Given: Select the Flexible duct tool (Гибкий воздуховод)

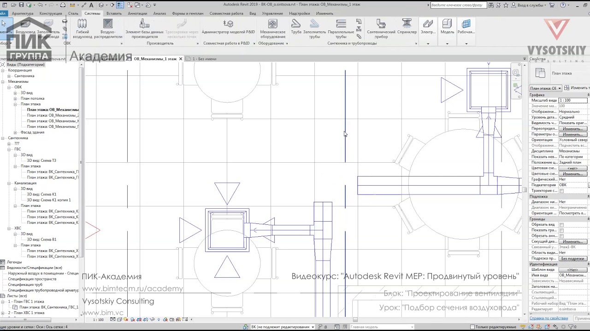Looking at the screenshot, I should point(83,29).
